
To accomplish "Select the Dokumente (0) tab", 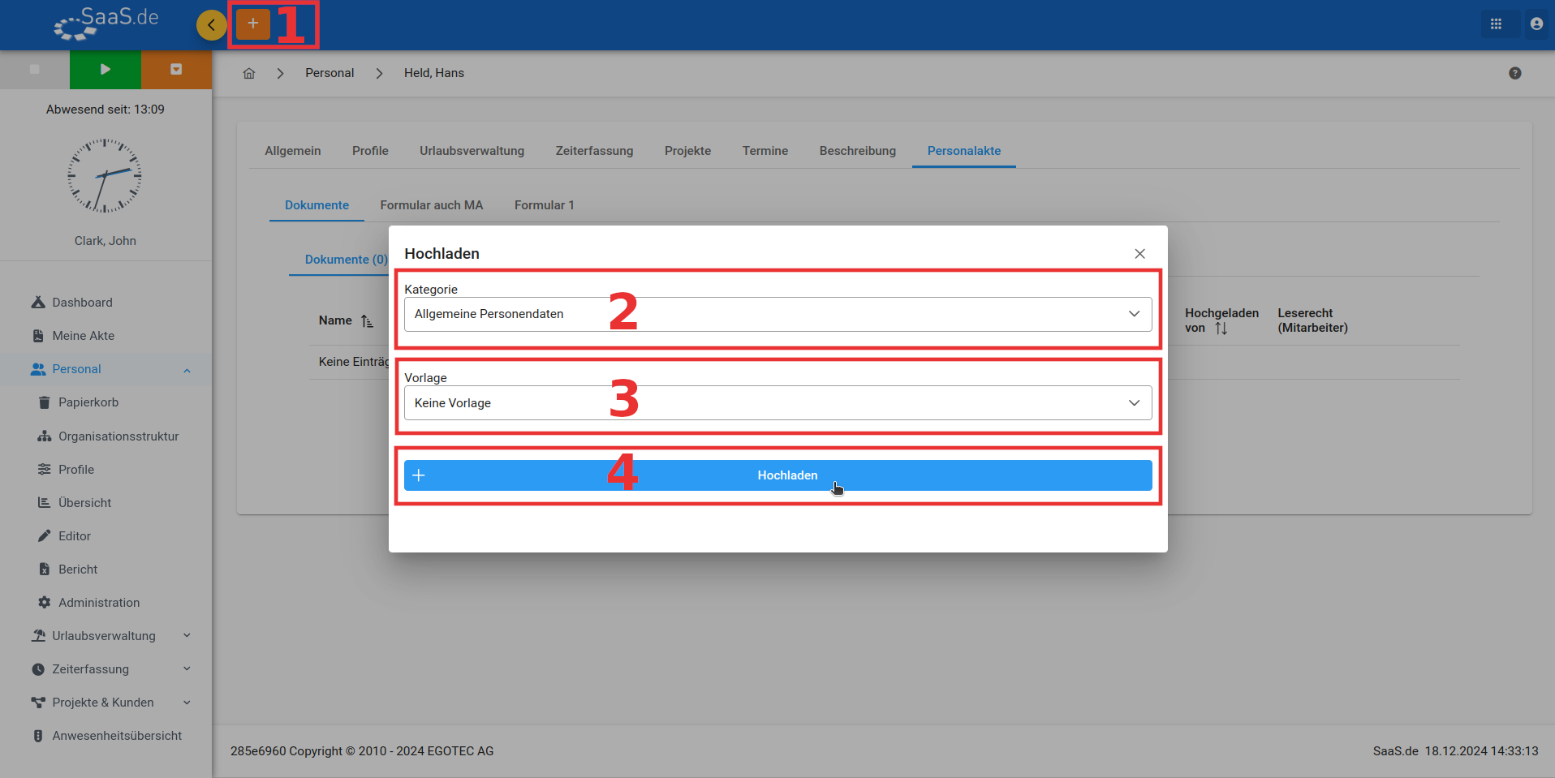I will point(346,260).
